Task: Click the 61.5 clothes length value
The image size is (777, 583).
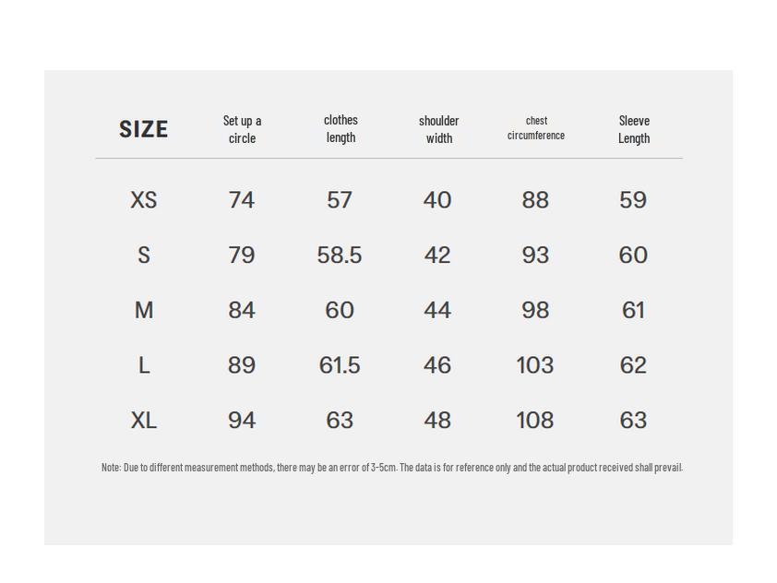Action: [x=340, y=365]
